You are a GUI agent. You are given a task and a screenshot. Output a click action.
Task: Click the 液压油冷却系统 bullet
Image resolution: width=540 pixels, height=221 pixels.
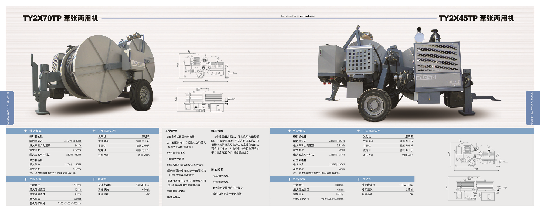pyautogui.click(x=175, y=153)
